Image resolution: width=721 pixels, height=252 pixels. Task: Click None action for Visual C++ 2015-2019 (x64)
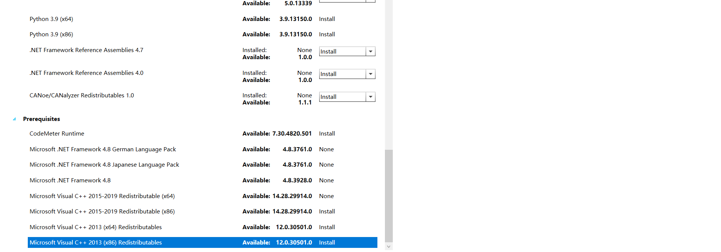pyautogui.click(x=326, y=196)
